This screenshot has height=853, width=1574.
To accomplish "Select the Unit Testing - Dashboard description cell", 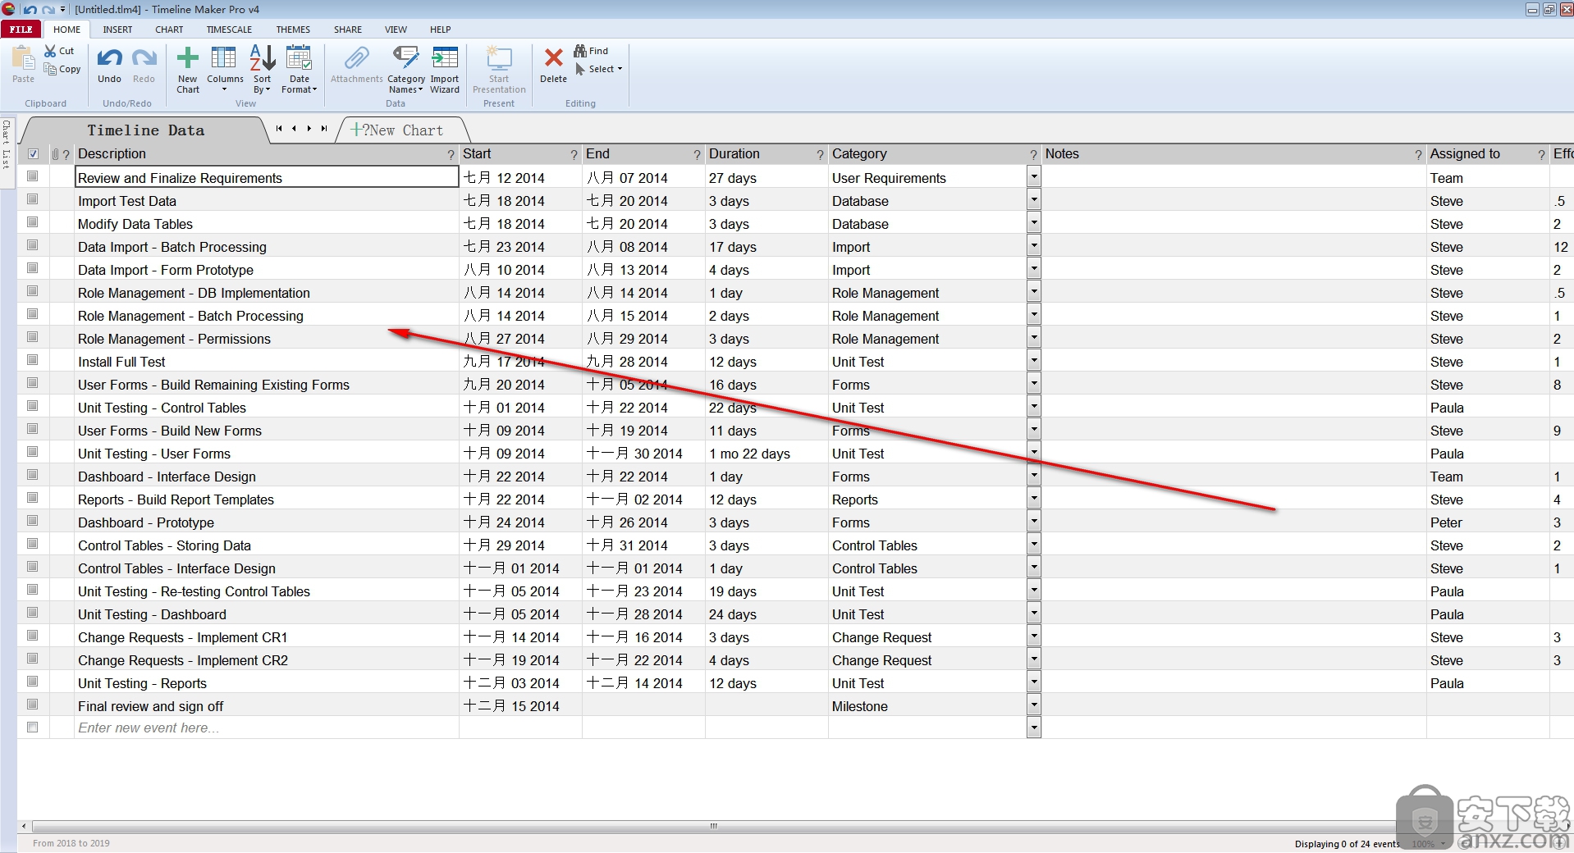I will coord(267,614).
